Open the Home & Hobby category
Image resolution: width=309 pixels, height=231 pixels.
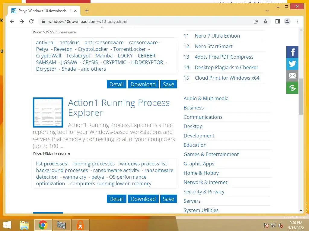point(201,173)
